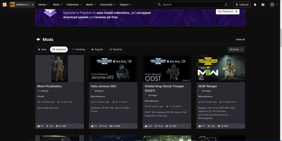Open the Halo Jerome-092 thumbnail image
This screenshot has height=141, width=282.
113,69
